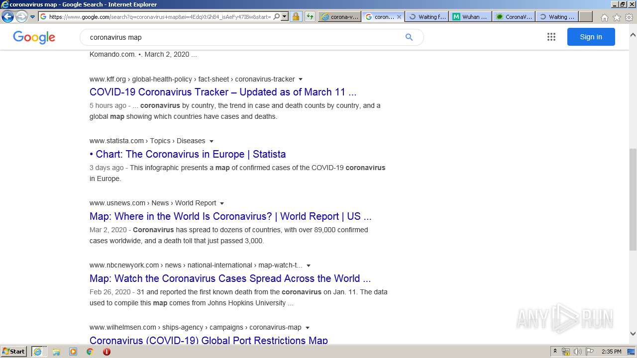Click the security lock icon

(296, 16)
